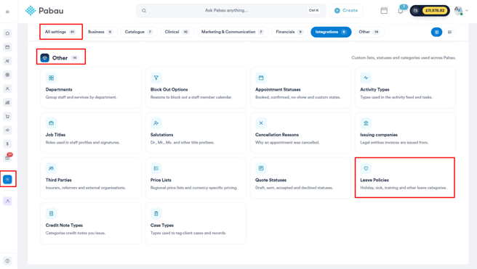Go to Home in the sidebar

pos(7,33)
